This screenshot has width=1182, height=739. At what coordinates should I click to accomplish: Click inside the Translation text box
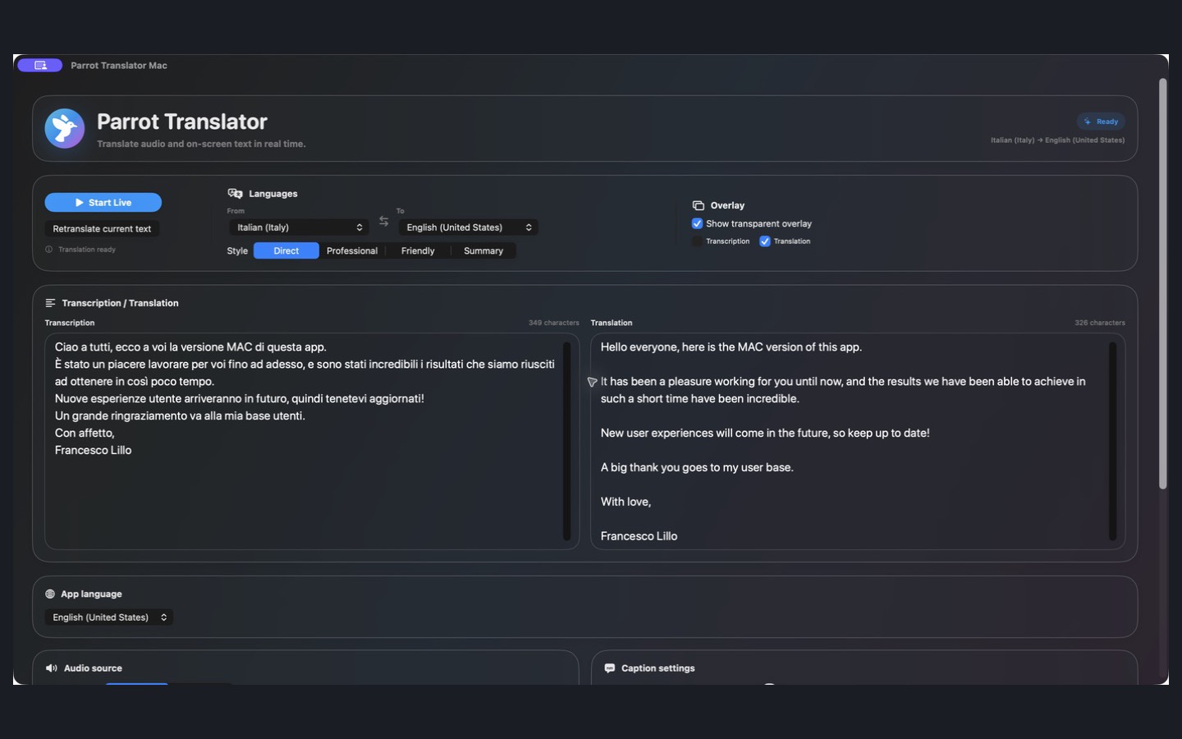coord(858,441)
